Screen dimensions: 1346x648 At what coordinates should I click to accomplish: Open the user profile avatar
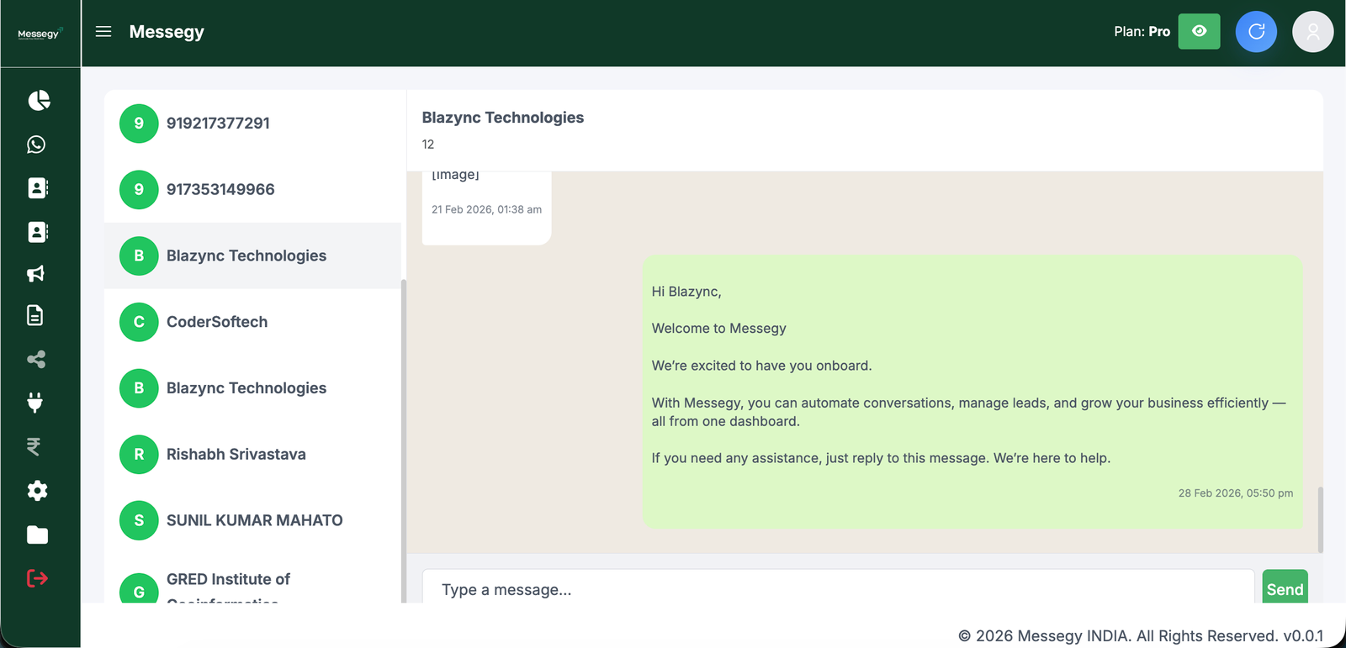coord(1312,31)
